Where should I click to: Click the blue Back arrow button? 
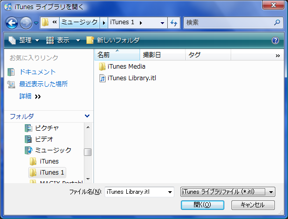click(x=12, y=23)
